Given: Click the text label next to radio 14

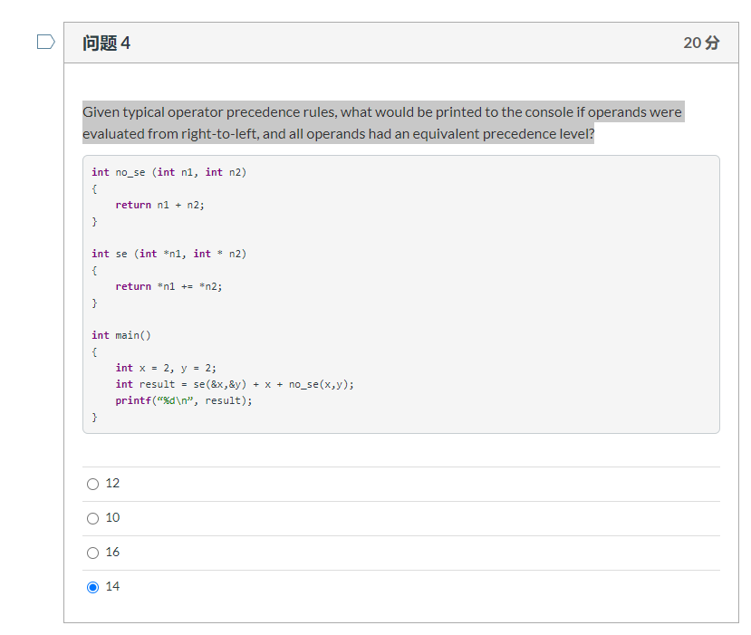Looking at the screenshot, I should [x=112, y=587].
